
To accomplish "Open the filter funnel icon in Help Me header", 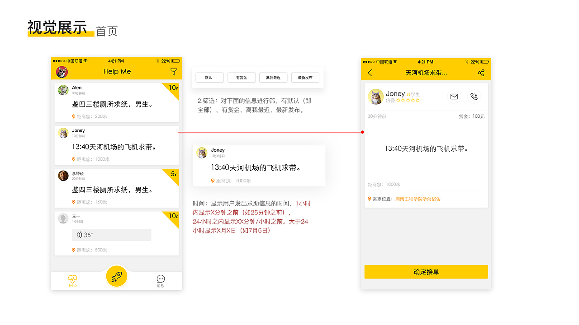I will coord(173,72).
